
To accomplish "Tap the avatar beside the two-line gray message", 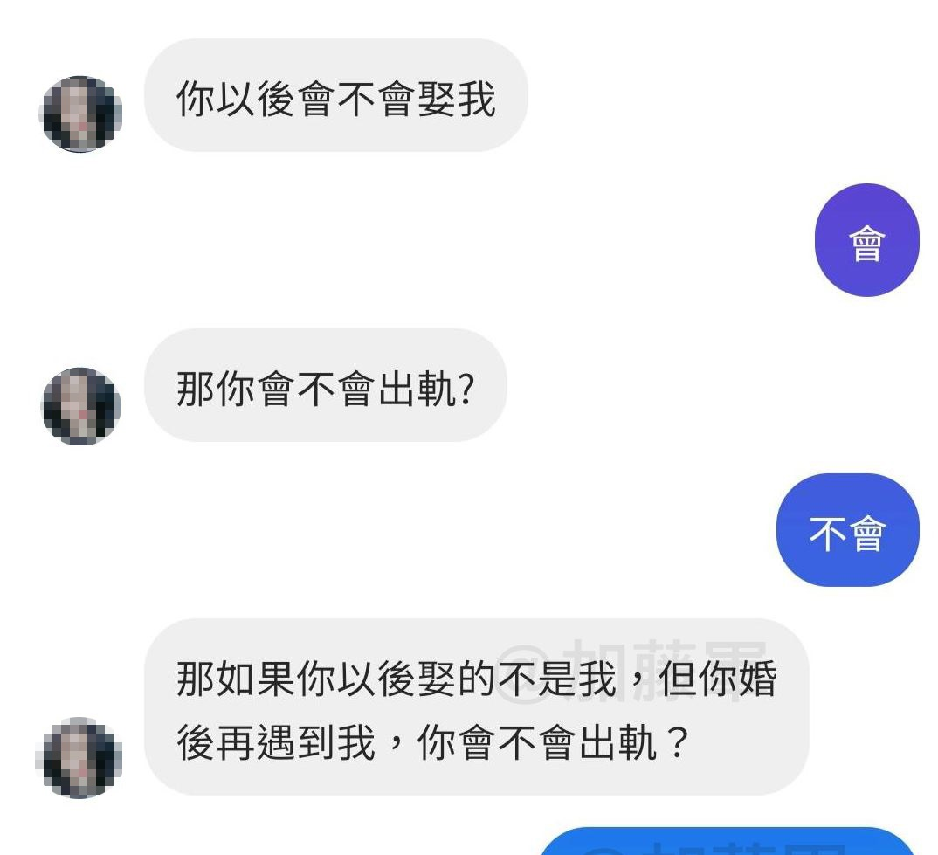I will coord(79,757).
